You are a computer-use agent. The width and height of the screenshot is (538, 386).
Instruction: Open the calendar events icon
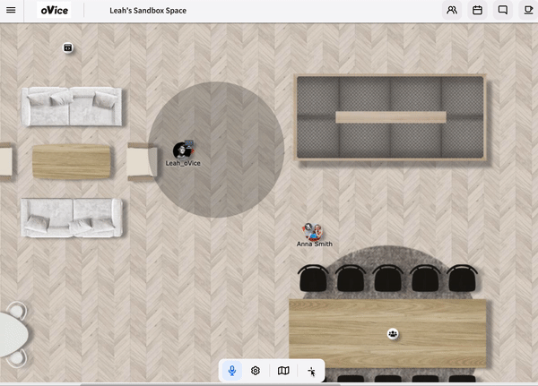pos(477,10)
